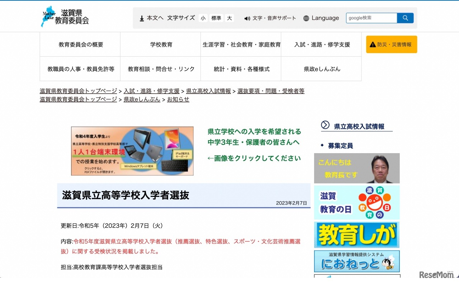Enable the 大 text size setting
The width and height of the screenshot is (459, 283).
pos(229,18)
